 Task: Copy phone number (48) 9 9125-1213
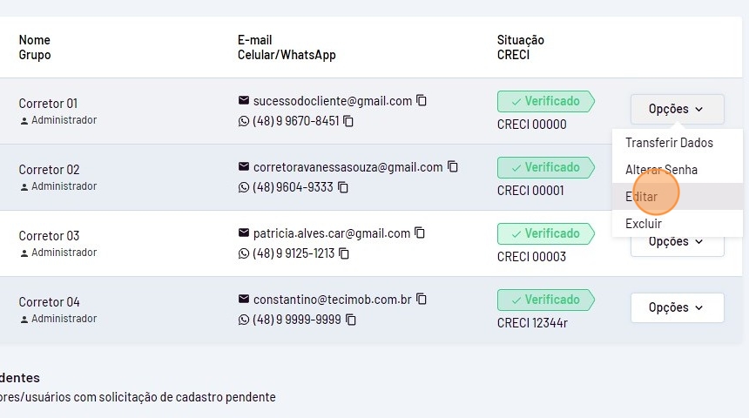[344, 253]
